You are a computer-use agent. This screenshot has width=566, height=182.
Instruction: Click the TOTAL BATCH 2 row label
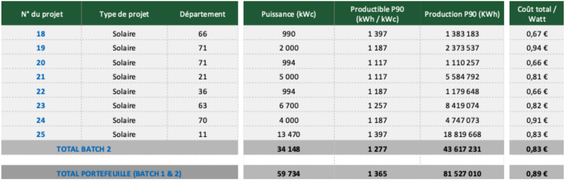tap(84, 149)
